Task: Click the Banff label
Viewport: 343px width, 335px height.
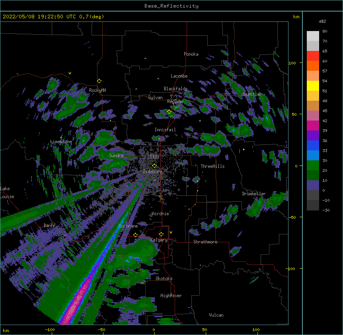Action: tap(49, 226)
